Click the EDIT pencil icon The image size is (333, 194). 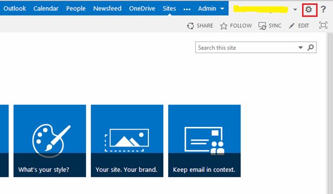point(291,26)
